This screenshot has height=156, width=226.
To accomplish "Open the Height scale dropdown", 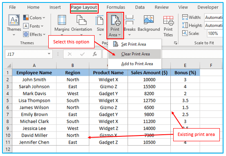I will click(214, 25).
